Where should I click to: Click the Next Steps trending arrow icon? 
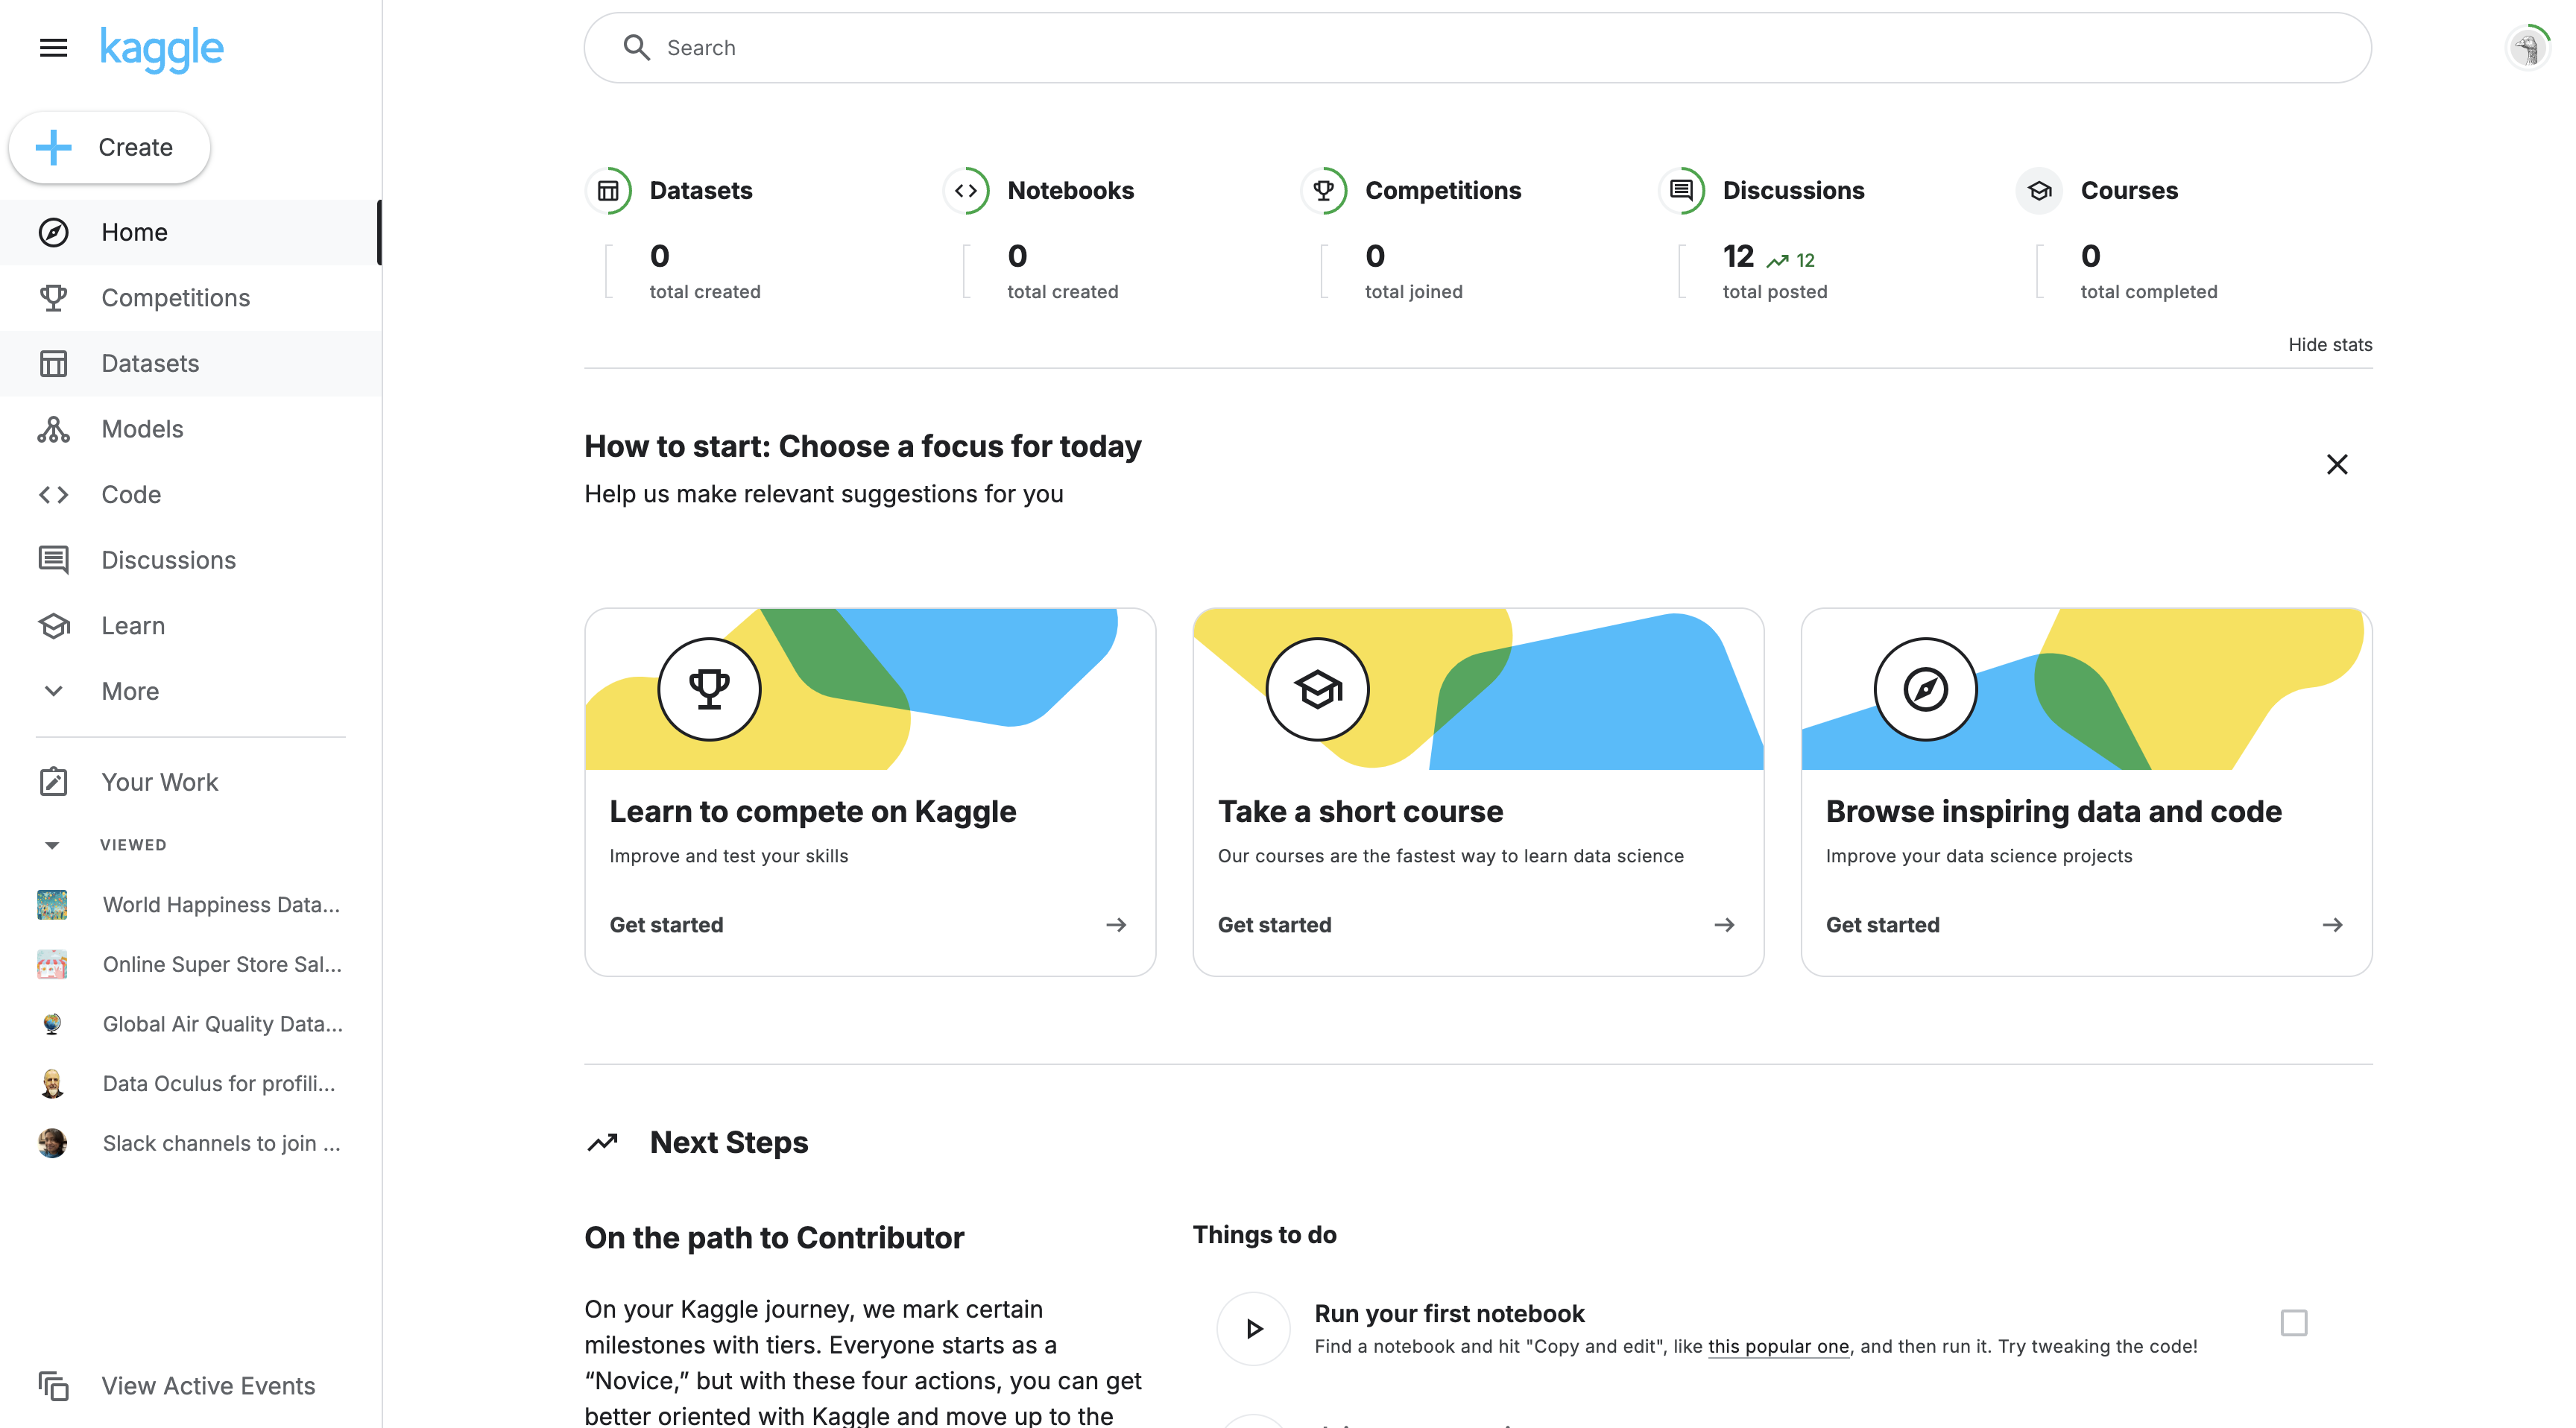[x=603, y=1142]
